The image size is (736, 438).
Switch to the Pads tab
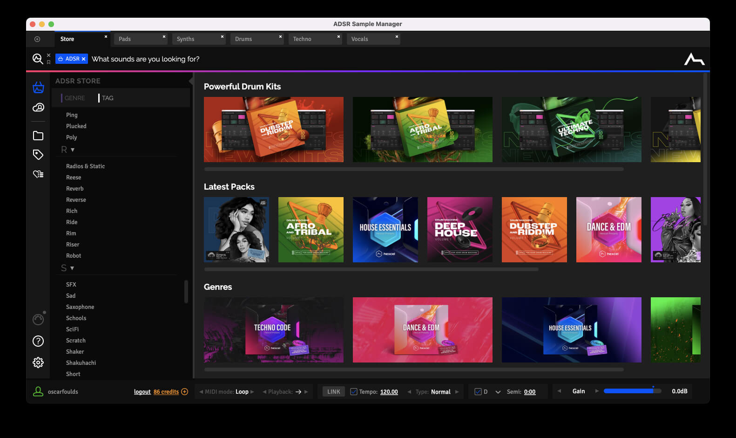pos(141,39)
